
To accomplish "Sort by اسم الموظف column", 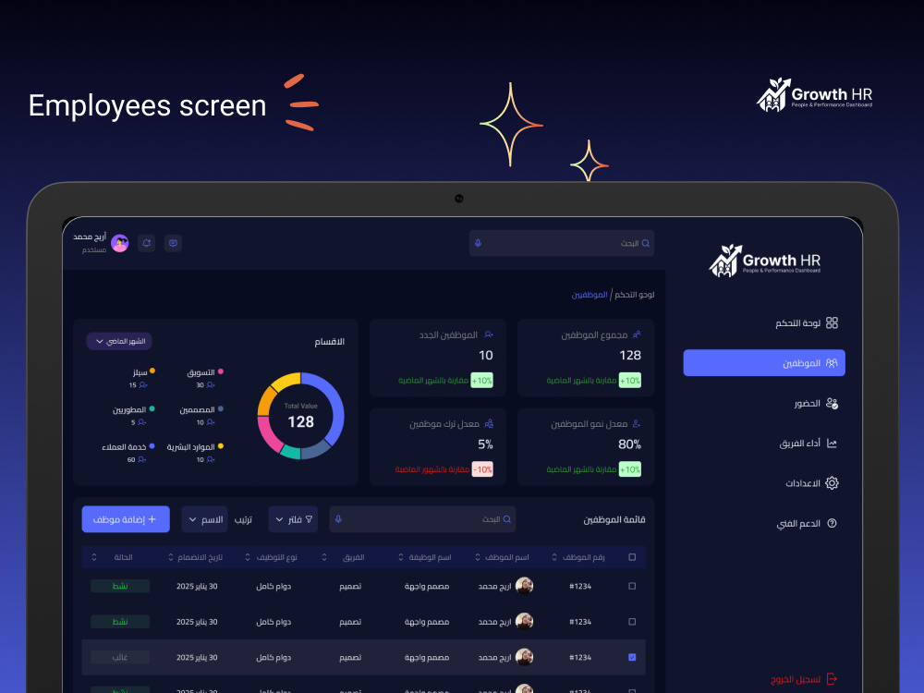I will 478,557.
